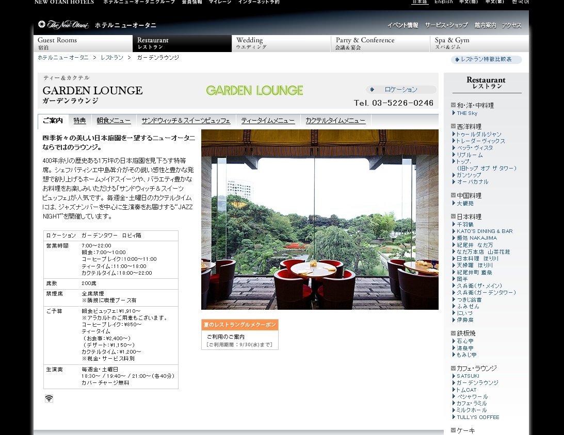Open Spa & Gym section
Viewport: 564px width, 435px height.
479,43
